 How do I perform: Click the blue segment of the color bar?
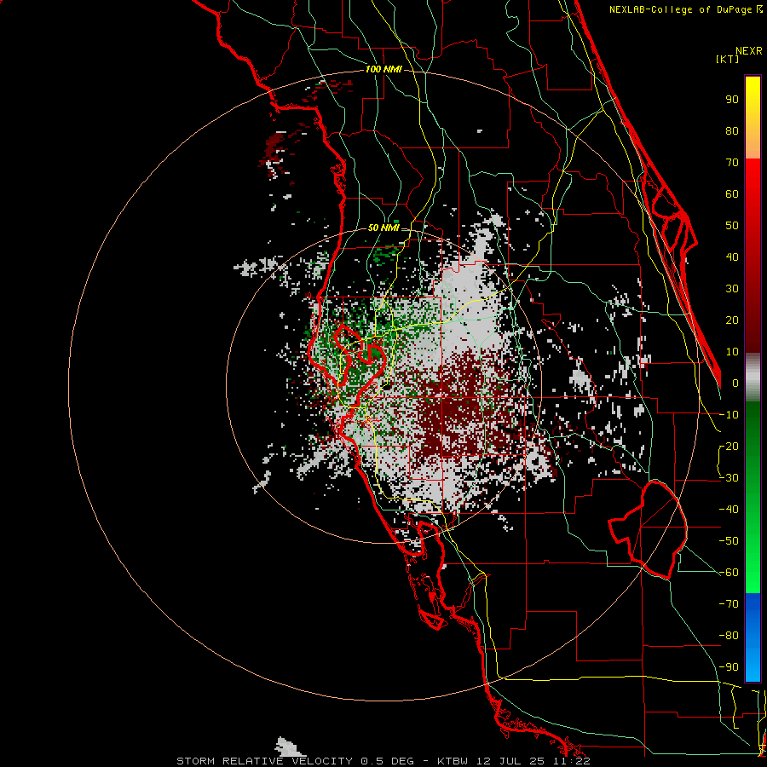(753, 637)
